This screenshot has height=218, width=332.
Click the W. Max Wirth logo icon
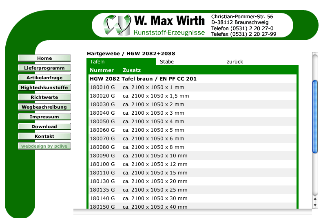pos(117,25)
